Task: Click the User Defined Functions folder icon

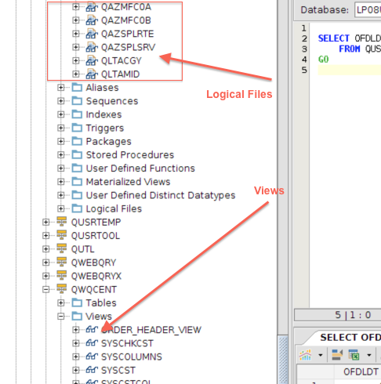Action: point(77,168)
